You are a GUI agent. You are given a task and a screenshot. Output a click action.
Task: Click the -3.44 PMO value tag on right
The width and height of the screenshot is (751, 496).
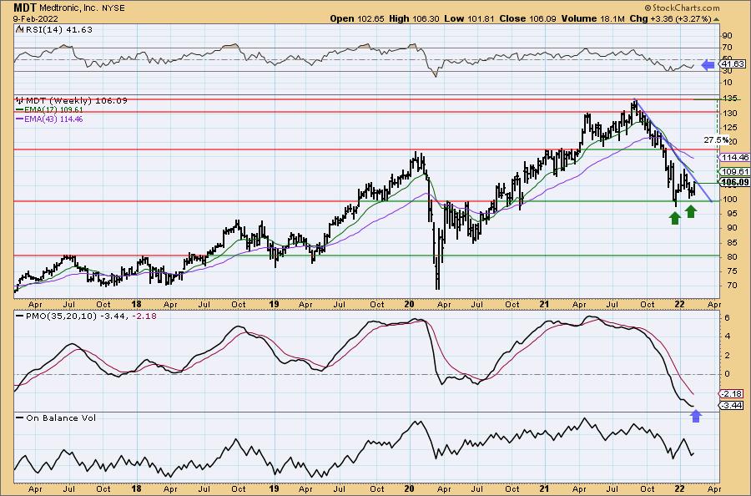tap(733, 406)
